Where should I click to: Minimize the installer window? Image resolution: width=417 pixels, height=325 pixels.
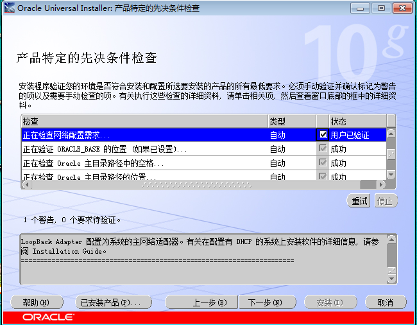360,8
